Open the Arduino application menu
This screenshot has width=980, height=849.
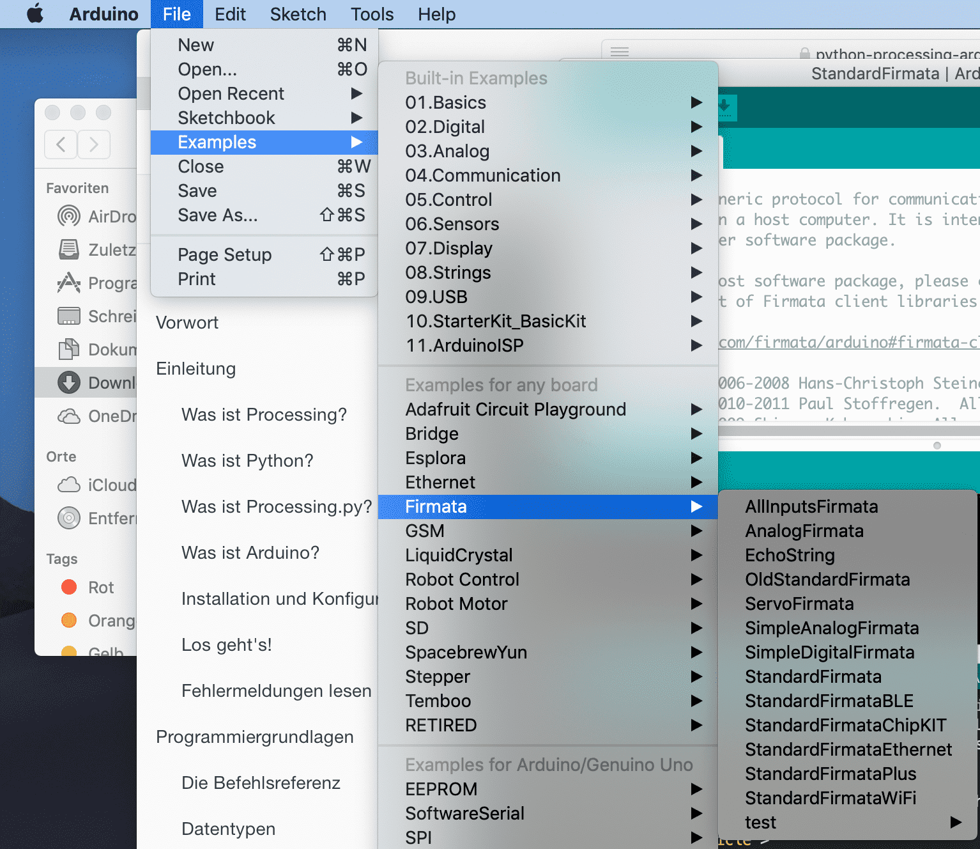[x=103, y=14]
